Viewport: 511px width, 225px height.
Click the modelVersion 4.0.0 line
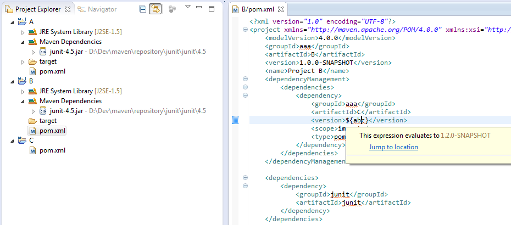click(x=330, y=38)
